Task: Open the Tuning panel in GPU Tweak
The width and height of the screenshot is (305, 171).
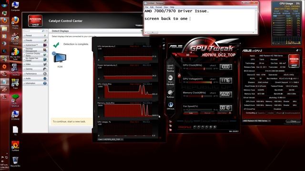Action: pyautogui.click(x=171, y=68)
